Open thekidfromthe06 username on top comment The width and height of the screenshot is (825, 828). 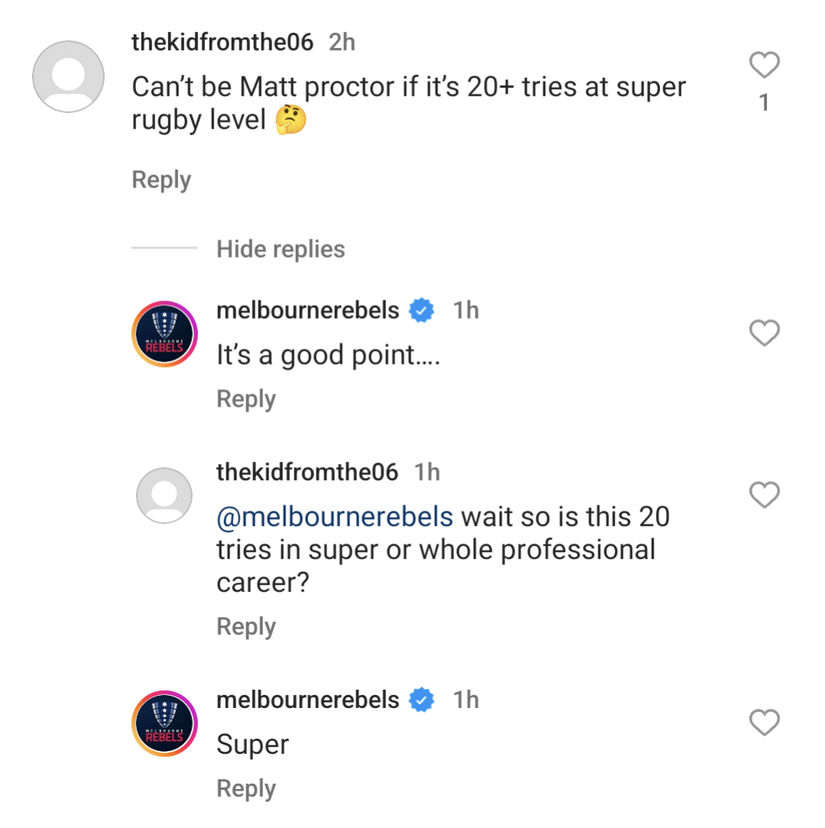222,42
